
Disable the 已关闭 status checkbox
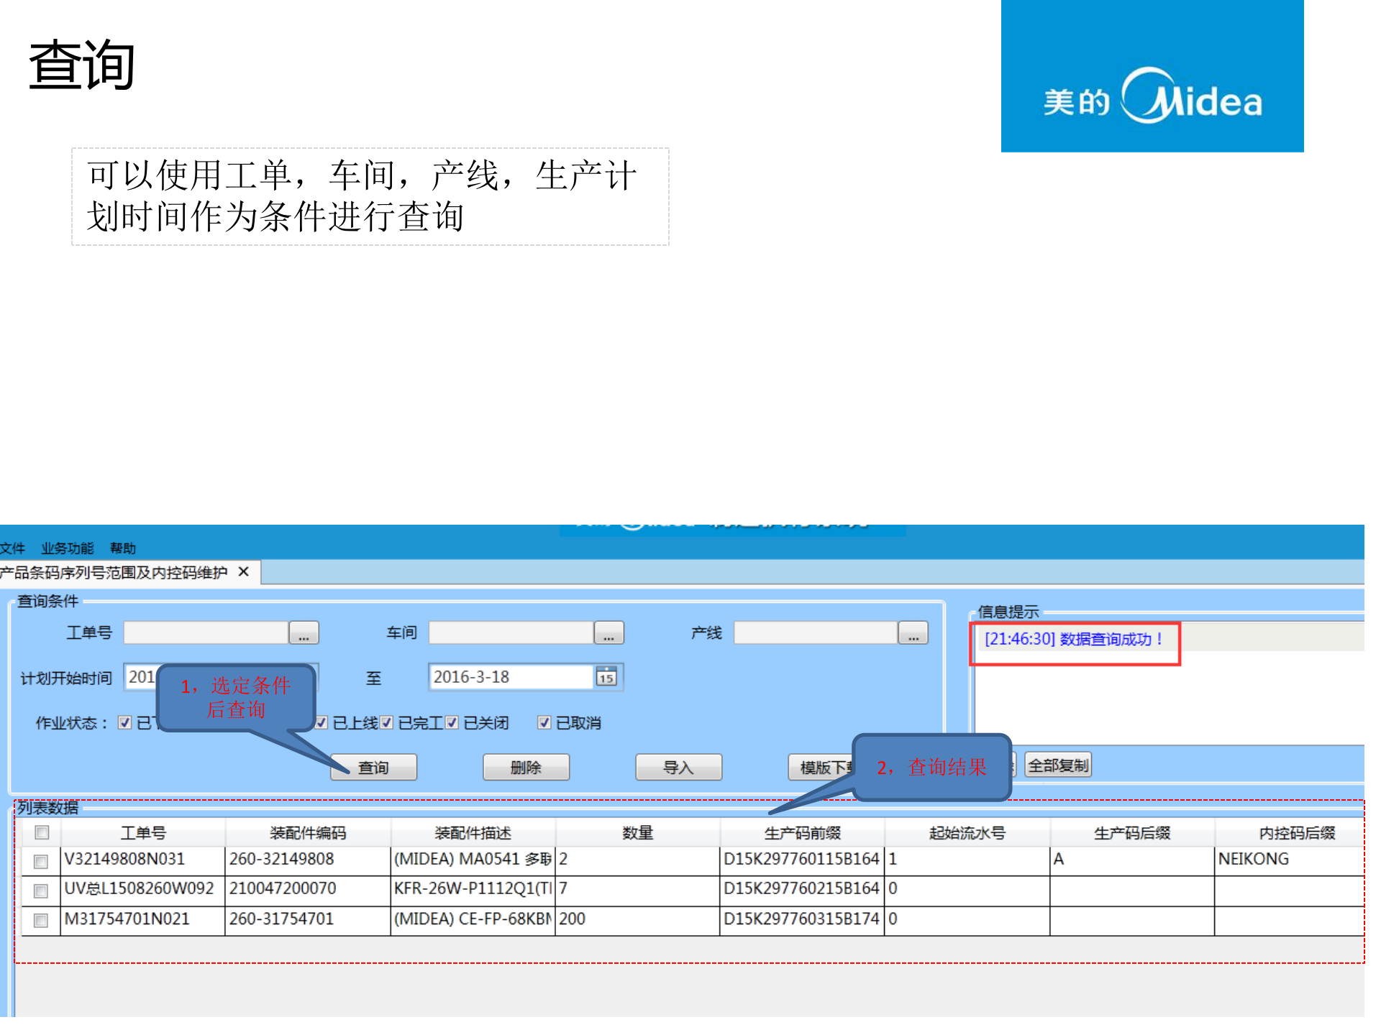[451, 723]
